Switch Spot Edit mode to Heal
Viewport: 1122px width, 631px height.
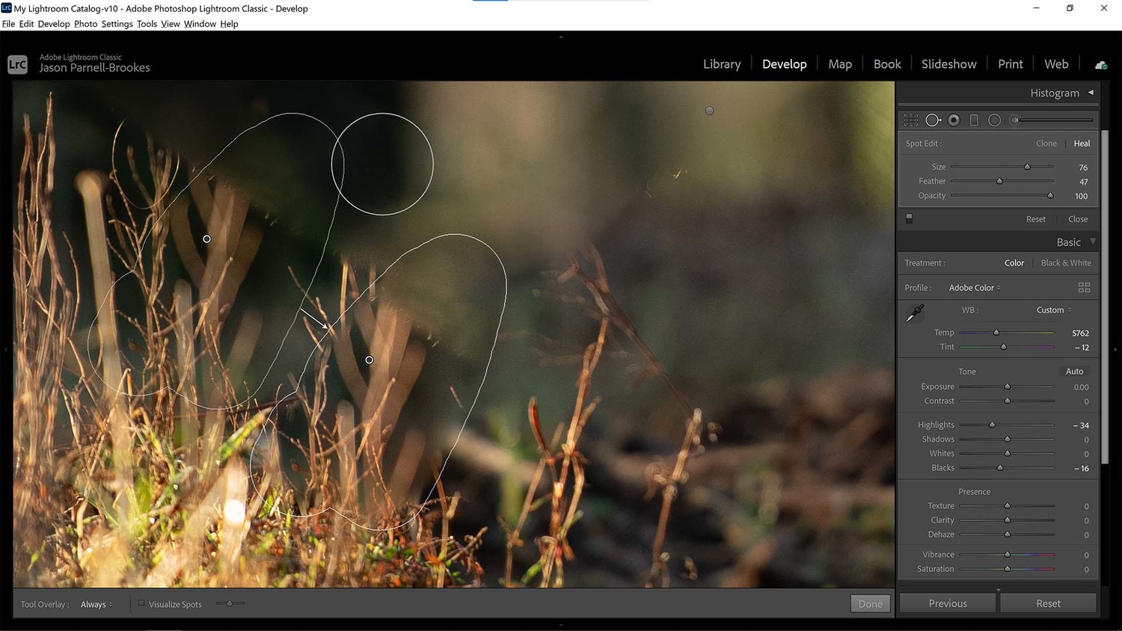1082,144
